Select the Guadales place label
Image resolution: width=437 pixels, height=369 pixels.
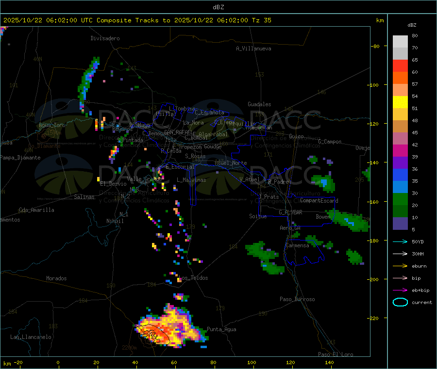point(259,104)
